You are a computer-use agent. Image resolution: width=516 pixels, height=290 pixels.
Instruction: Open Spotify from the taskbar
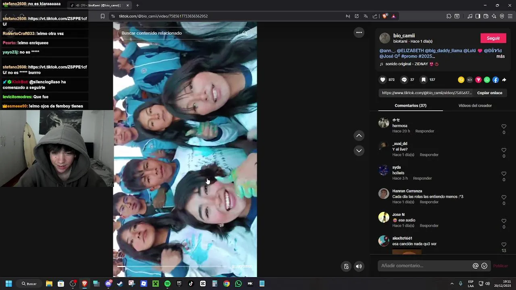167,284
